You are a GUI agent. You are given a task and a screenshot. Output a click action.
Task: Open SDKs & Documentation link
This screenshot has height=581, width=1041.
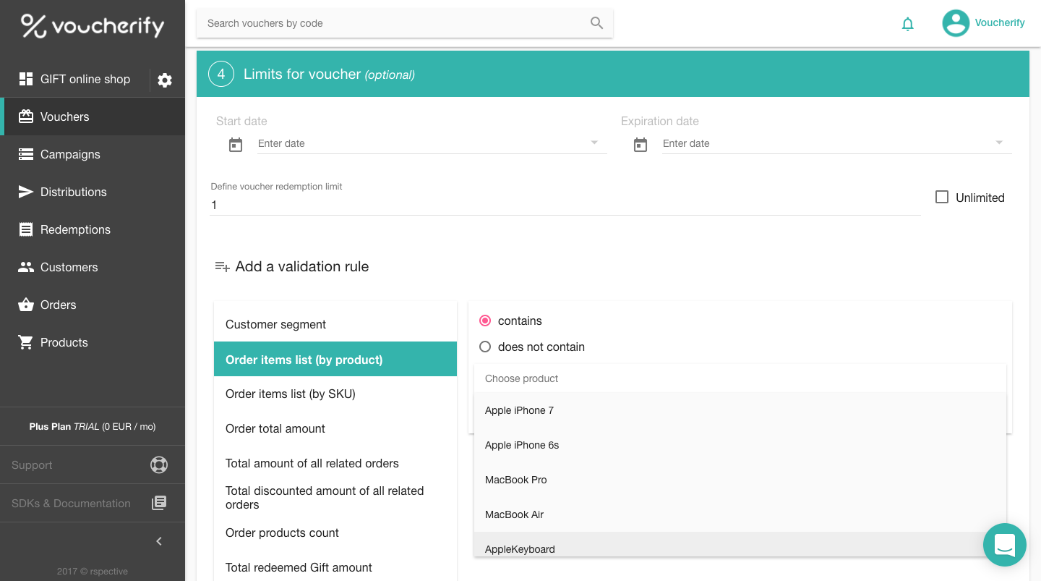pyautogui.click(x=71, y=503)
